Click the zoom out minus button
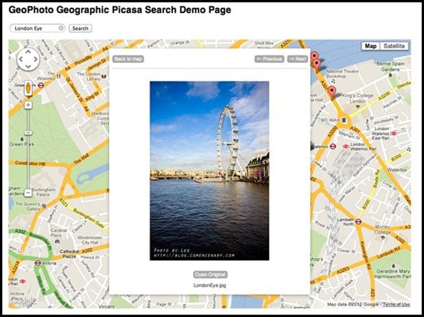The image size is (424, 317). (x=28, y=193)
